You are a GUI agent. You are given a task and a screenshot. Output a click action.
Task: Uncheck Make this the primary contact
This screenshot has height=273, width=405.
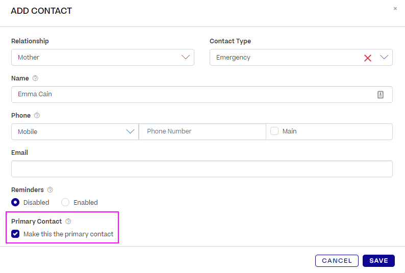[x=15, y=234]
